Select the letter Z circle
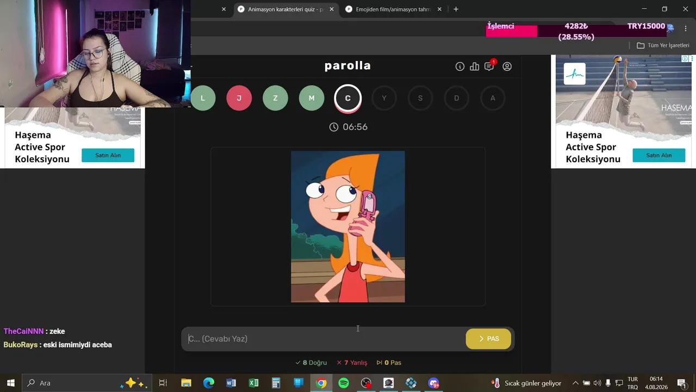Viewport: 696px width, 392px height. click(x=275, y=98)
